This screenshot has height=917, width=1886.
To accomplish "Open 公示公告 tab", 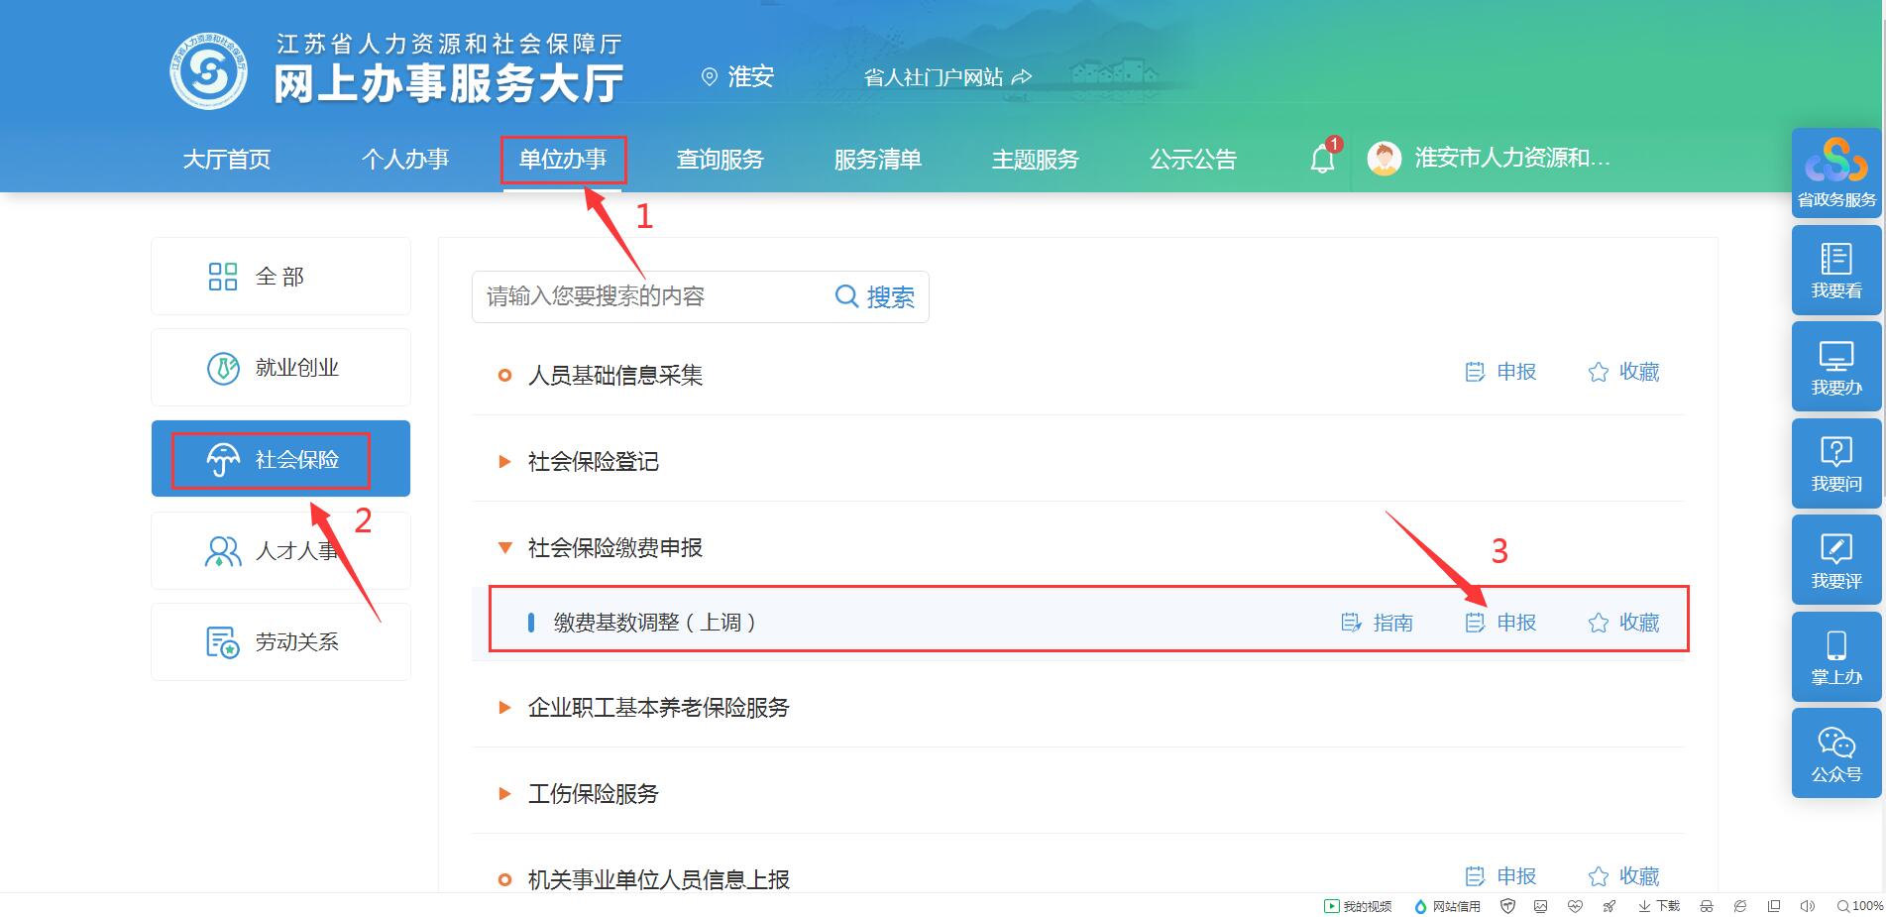I will tap(1193, 160).
